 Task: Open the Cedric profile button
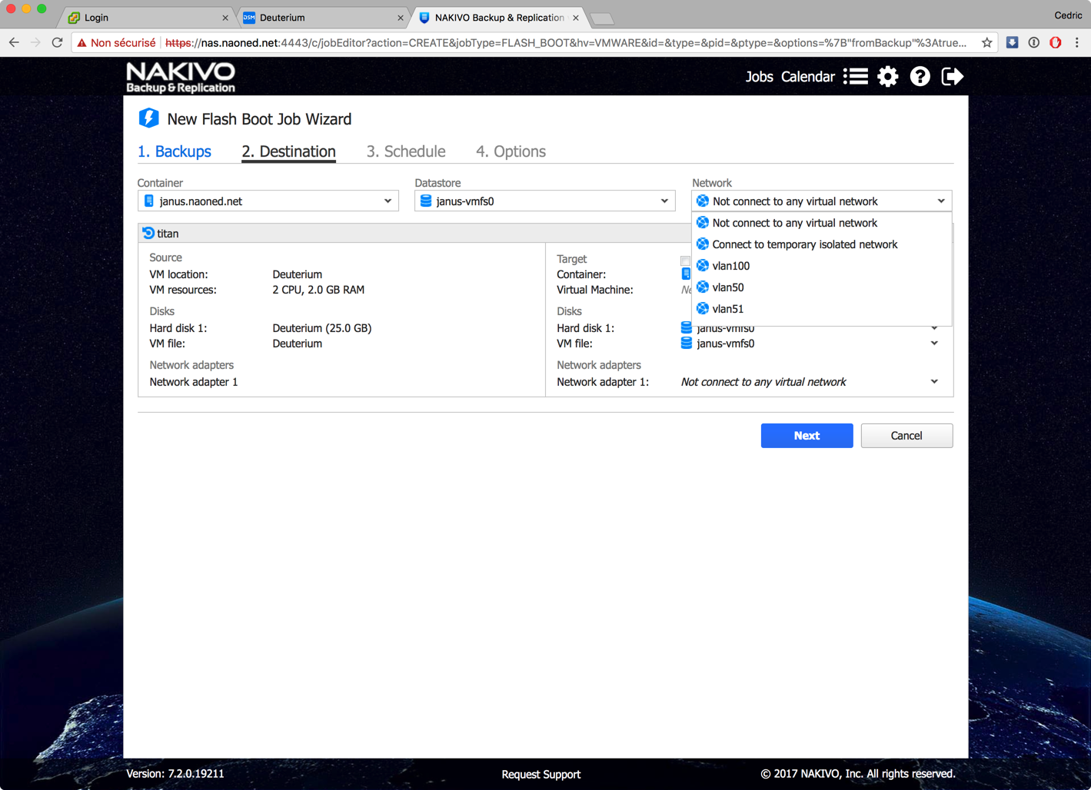[x=1068, y=15]
